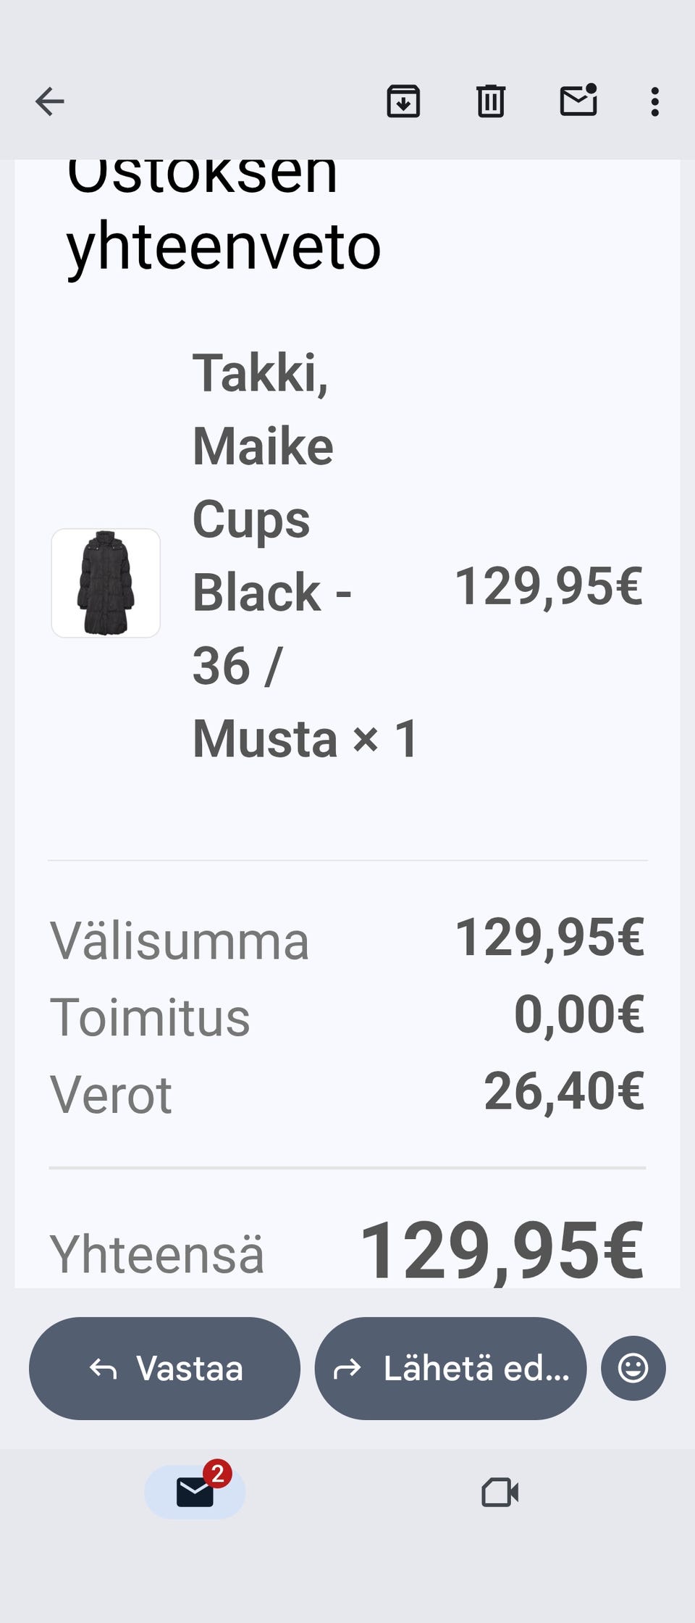Open the black coat product thumbnail
Image resolution: width=695 pixels, height=1623 pixels.
pyautogui.click(x=106, y=583)
